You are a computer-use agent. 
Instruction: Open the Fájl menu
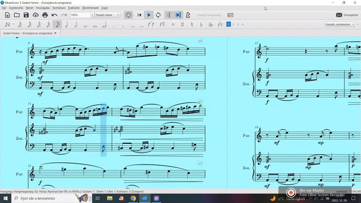point(4,8)
